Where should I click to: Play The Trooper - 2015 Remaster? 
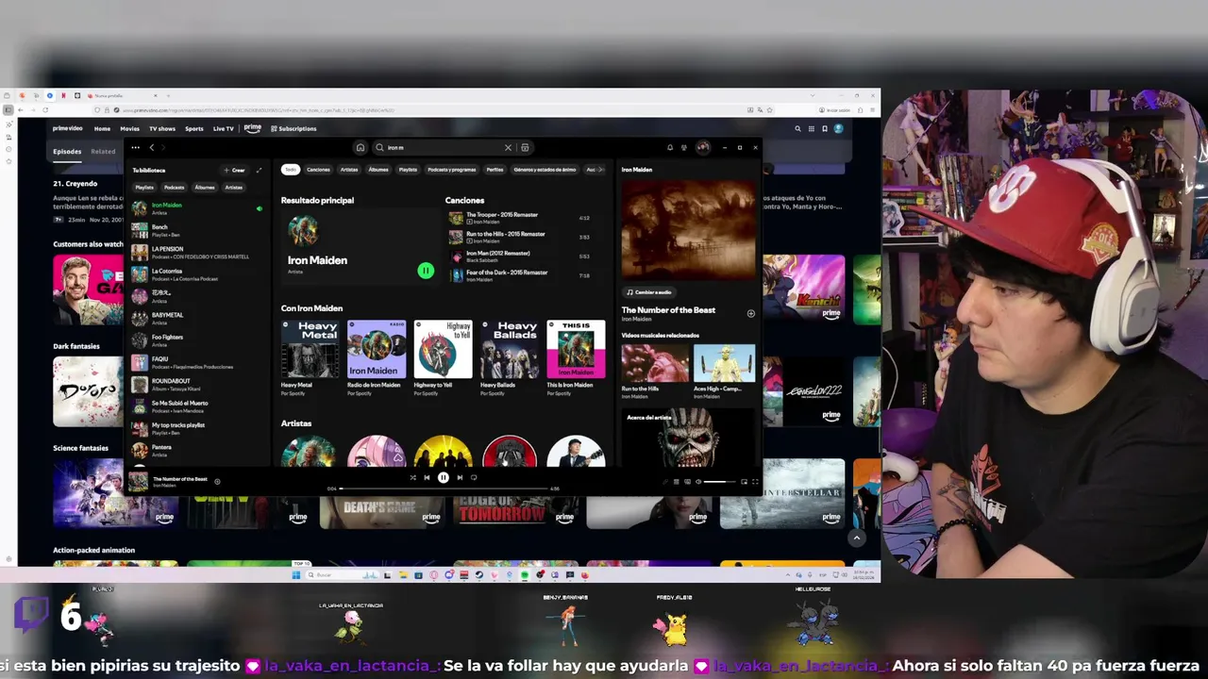(x=518, y=218)
